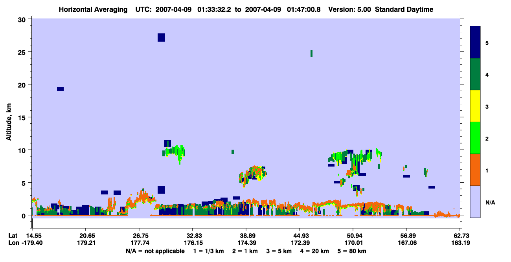Click 'Version: 5.00' in the title

click(350, 9)
